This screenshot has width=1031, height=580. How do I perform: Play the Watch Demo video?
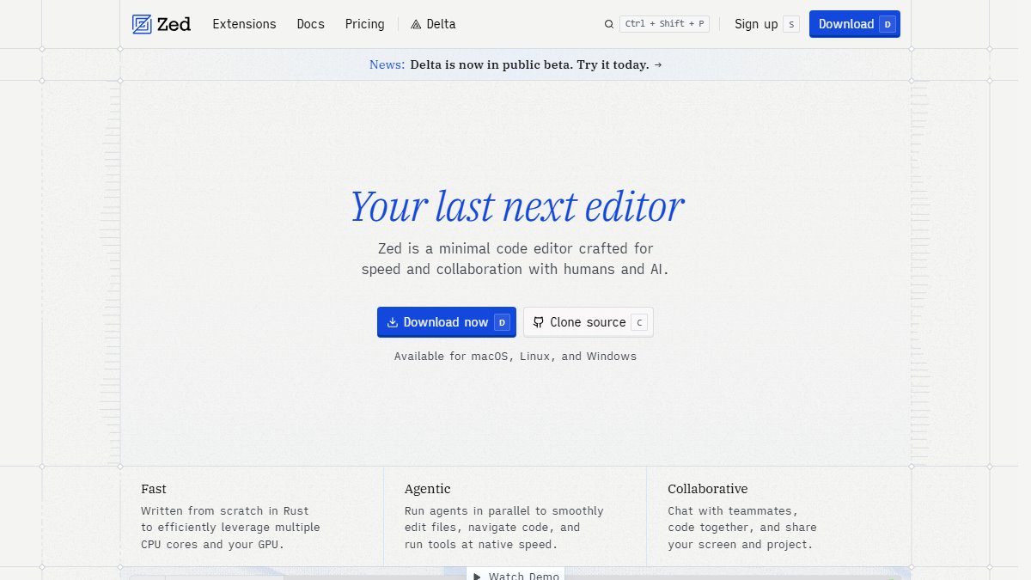516,575
